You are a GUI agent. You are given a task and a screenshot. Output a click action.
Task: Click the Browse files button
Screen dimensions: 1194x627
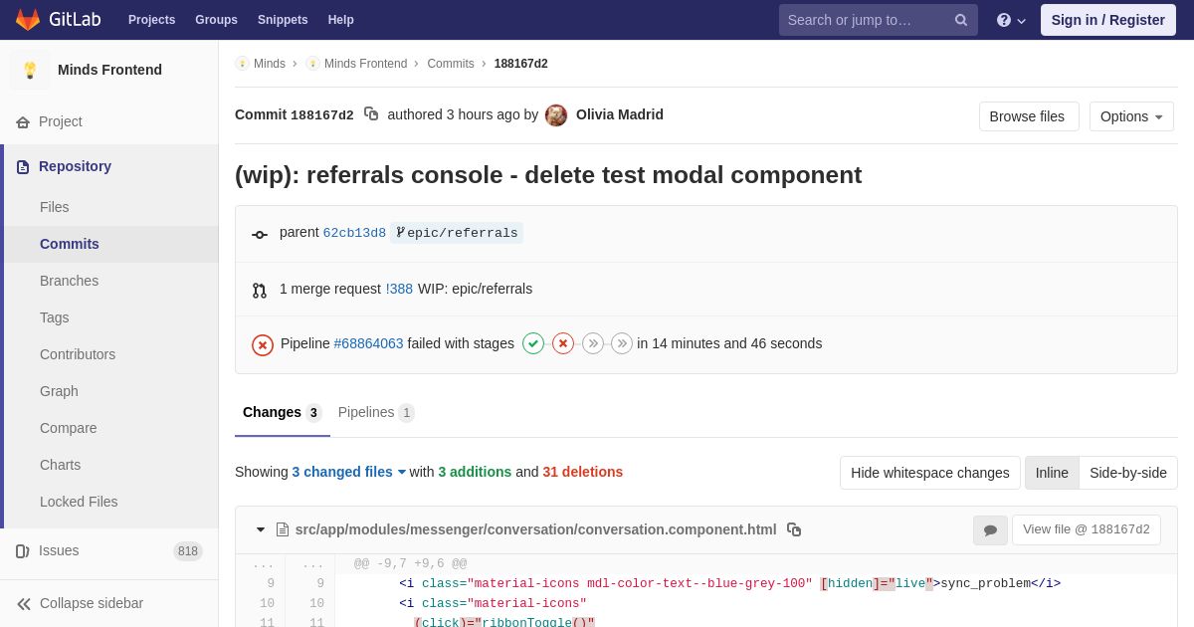tap(1029, 116)
